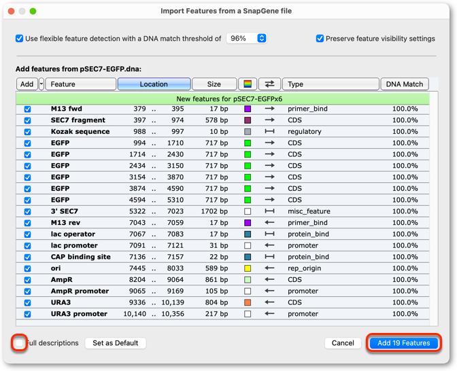The image size is (457, 371).
Task: Click the teal swatch for CAP binding site
Action: tap(248, 257)
